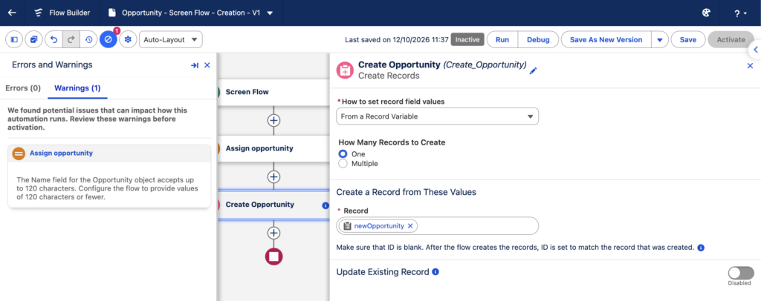The width and height of the screenshot is (761, 301).
Task: Dock the Errors and Warnings panel
Action: coord(195,65)
